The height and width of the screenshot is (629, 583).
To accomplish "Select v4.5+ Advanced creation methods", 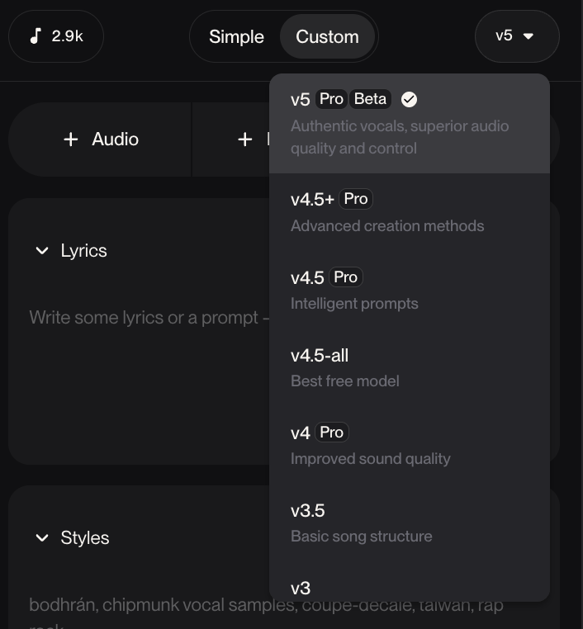I will click(409, 212).
